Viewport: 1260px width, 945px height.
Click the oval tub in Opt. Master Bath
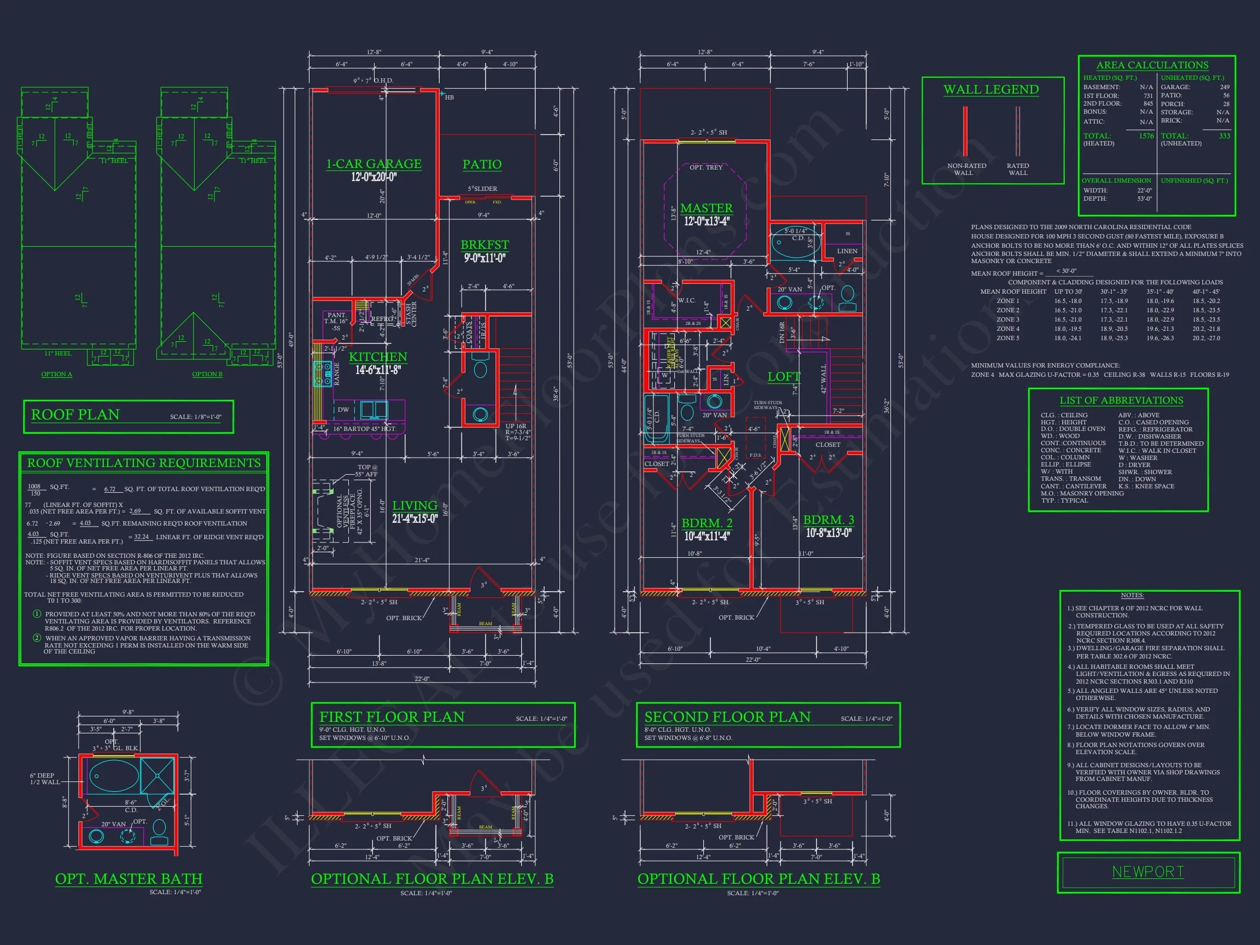[x=113, y=775]
